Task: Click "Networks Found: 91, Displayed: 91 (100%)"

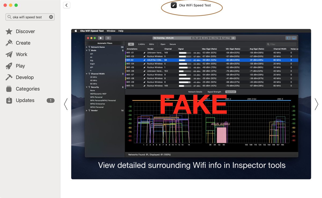Action: [x=149, y=155]
